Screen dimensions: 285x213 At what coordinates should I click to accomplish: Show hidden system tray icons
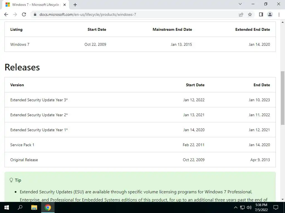coord(235,207)
